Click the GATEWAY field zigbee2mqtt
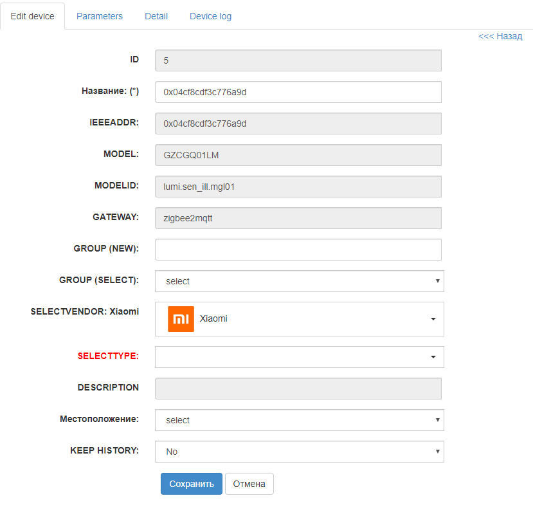Image resolution: width=533 pixels, height=505 pixels. click(298, 218)
